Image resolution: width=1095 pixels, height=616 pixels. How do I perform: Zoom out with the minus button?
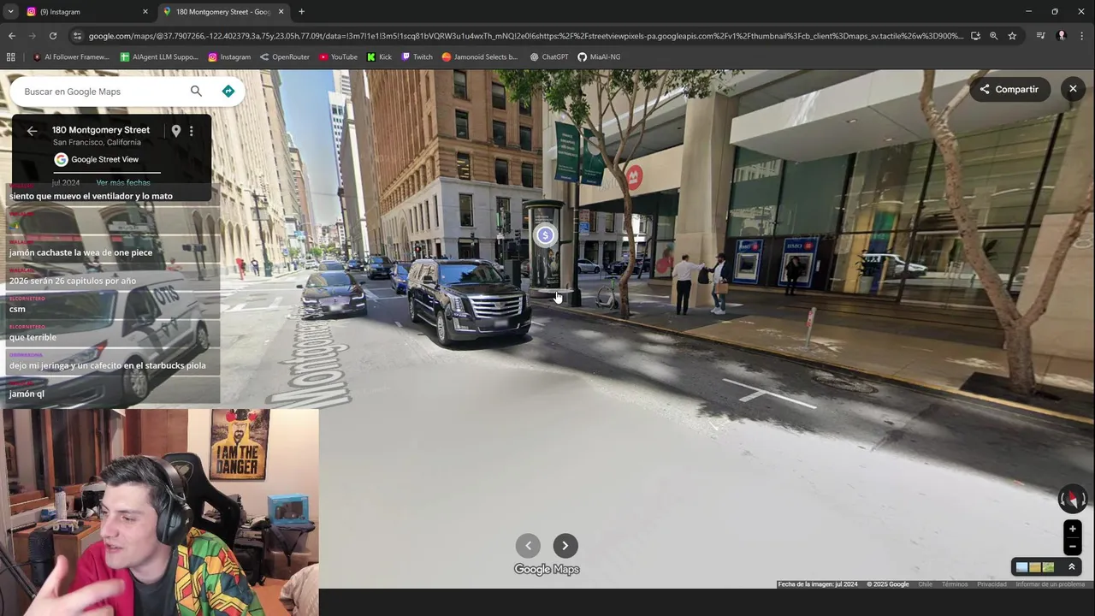click(x=1073, y=547)
